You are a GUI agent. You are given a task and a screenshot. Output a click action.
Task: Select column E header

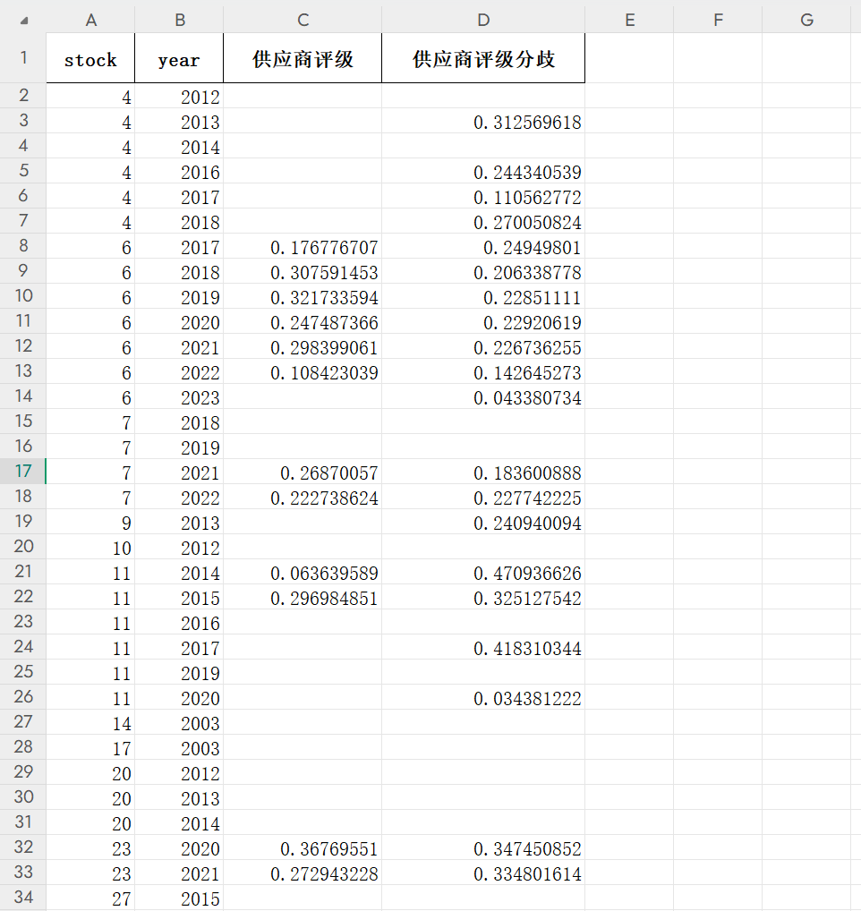click(x=629, y=20)
